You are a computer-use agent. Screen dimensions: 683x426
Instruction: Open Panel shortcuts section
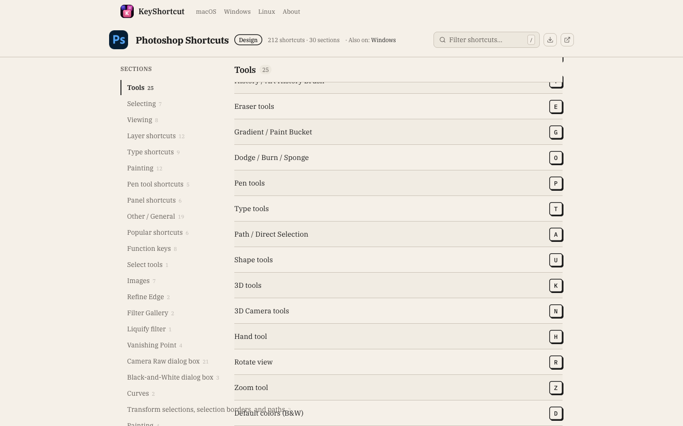154,200
